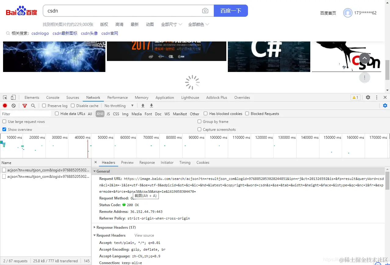390x265 pixels.
Task: Click the 百度一下 search button
Action: click(x=231, y=11)
